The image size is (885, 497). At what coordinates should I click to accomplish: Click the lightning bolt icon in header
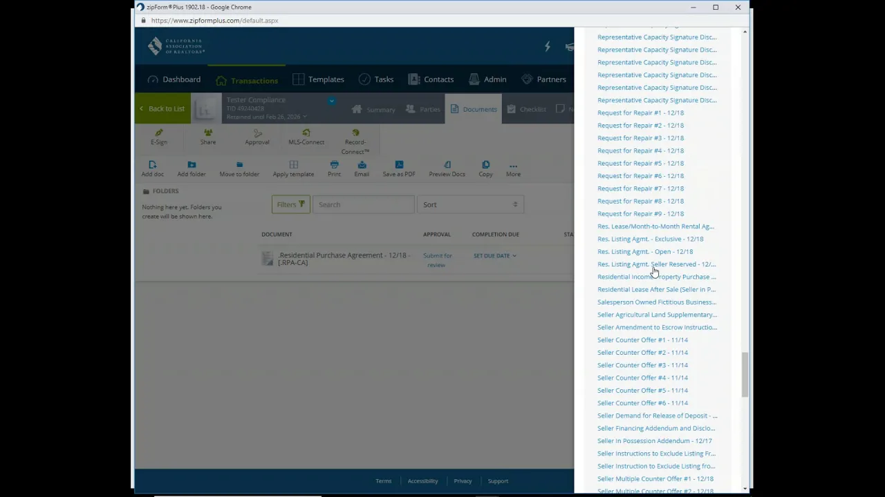(x=548, y=46)
